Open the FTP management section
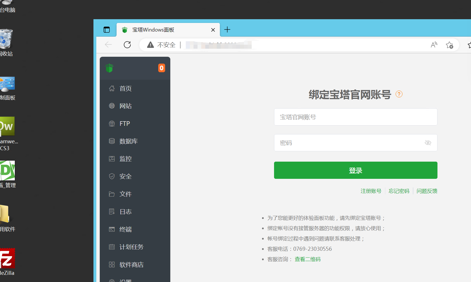 coord(124,124)
